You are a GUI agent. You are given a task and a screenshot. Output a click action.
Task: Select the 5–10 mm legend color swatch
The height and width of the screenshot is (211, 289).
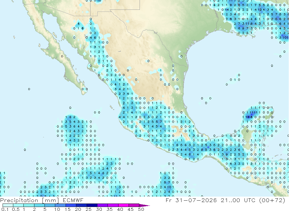click(x=50, y=205)
